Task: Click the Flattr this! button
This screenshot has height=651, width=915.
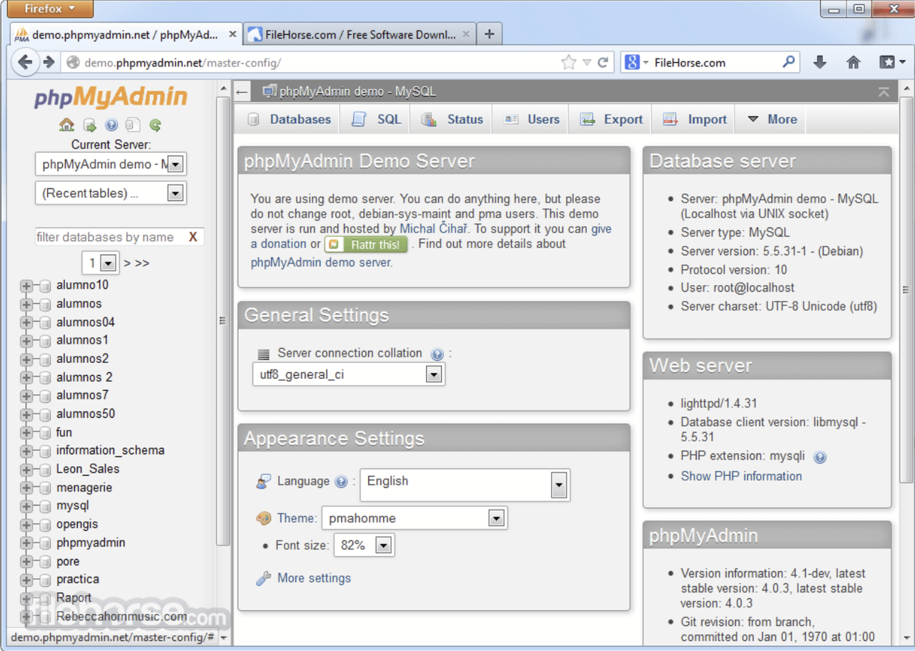Action: point(366,245)
